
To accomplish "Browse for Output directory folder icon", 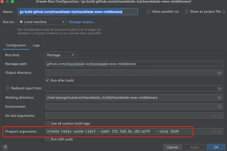I will click(219, 73).
